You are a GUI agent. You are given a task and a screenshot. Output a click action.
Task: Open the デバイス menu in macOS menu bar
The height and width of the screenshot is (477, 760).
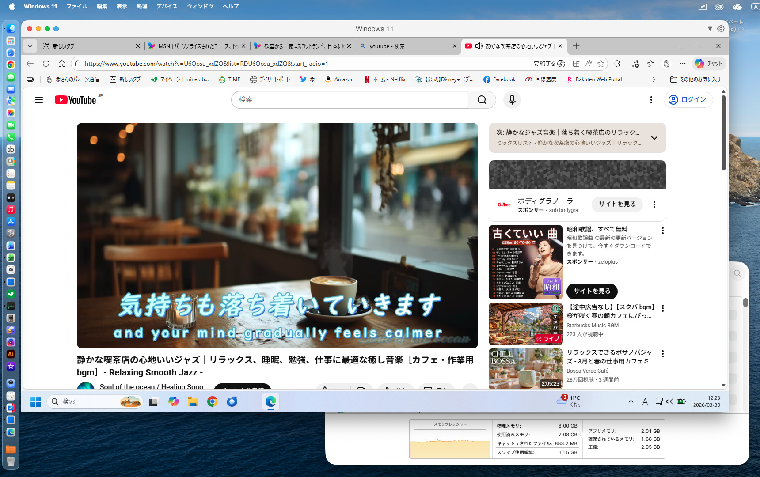167,6
